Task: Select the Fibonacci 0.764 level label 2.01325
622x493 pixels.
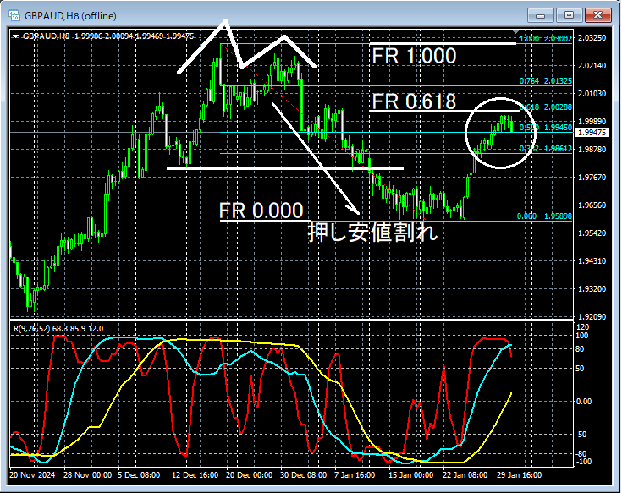Action: 546,81
